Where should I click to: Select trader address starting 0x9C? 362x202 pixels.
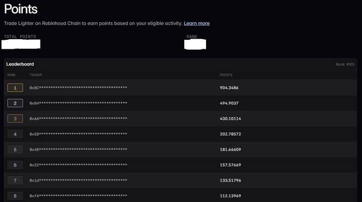[78, 87]
